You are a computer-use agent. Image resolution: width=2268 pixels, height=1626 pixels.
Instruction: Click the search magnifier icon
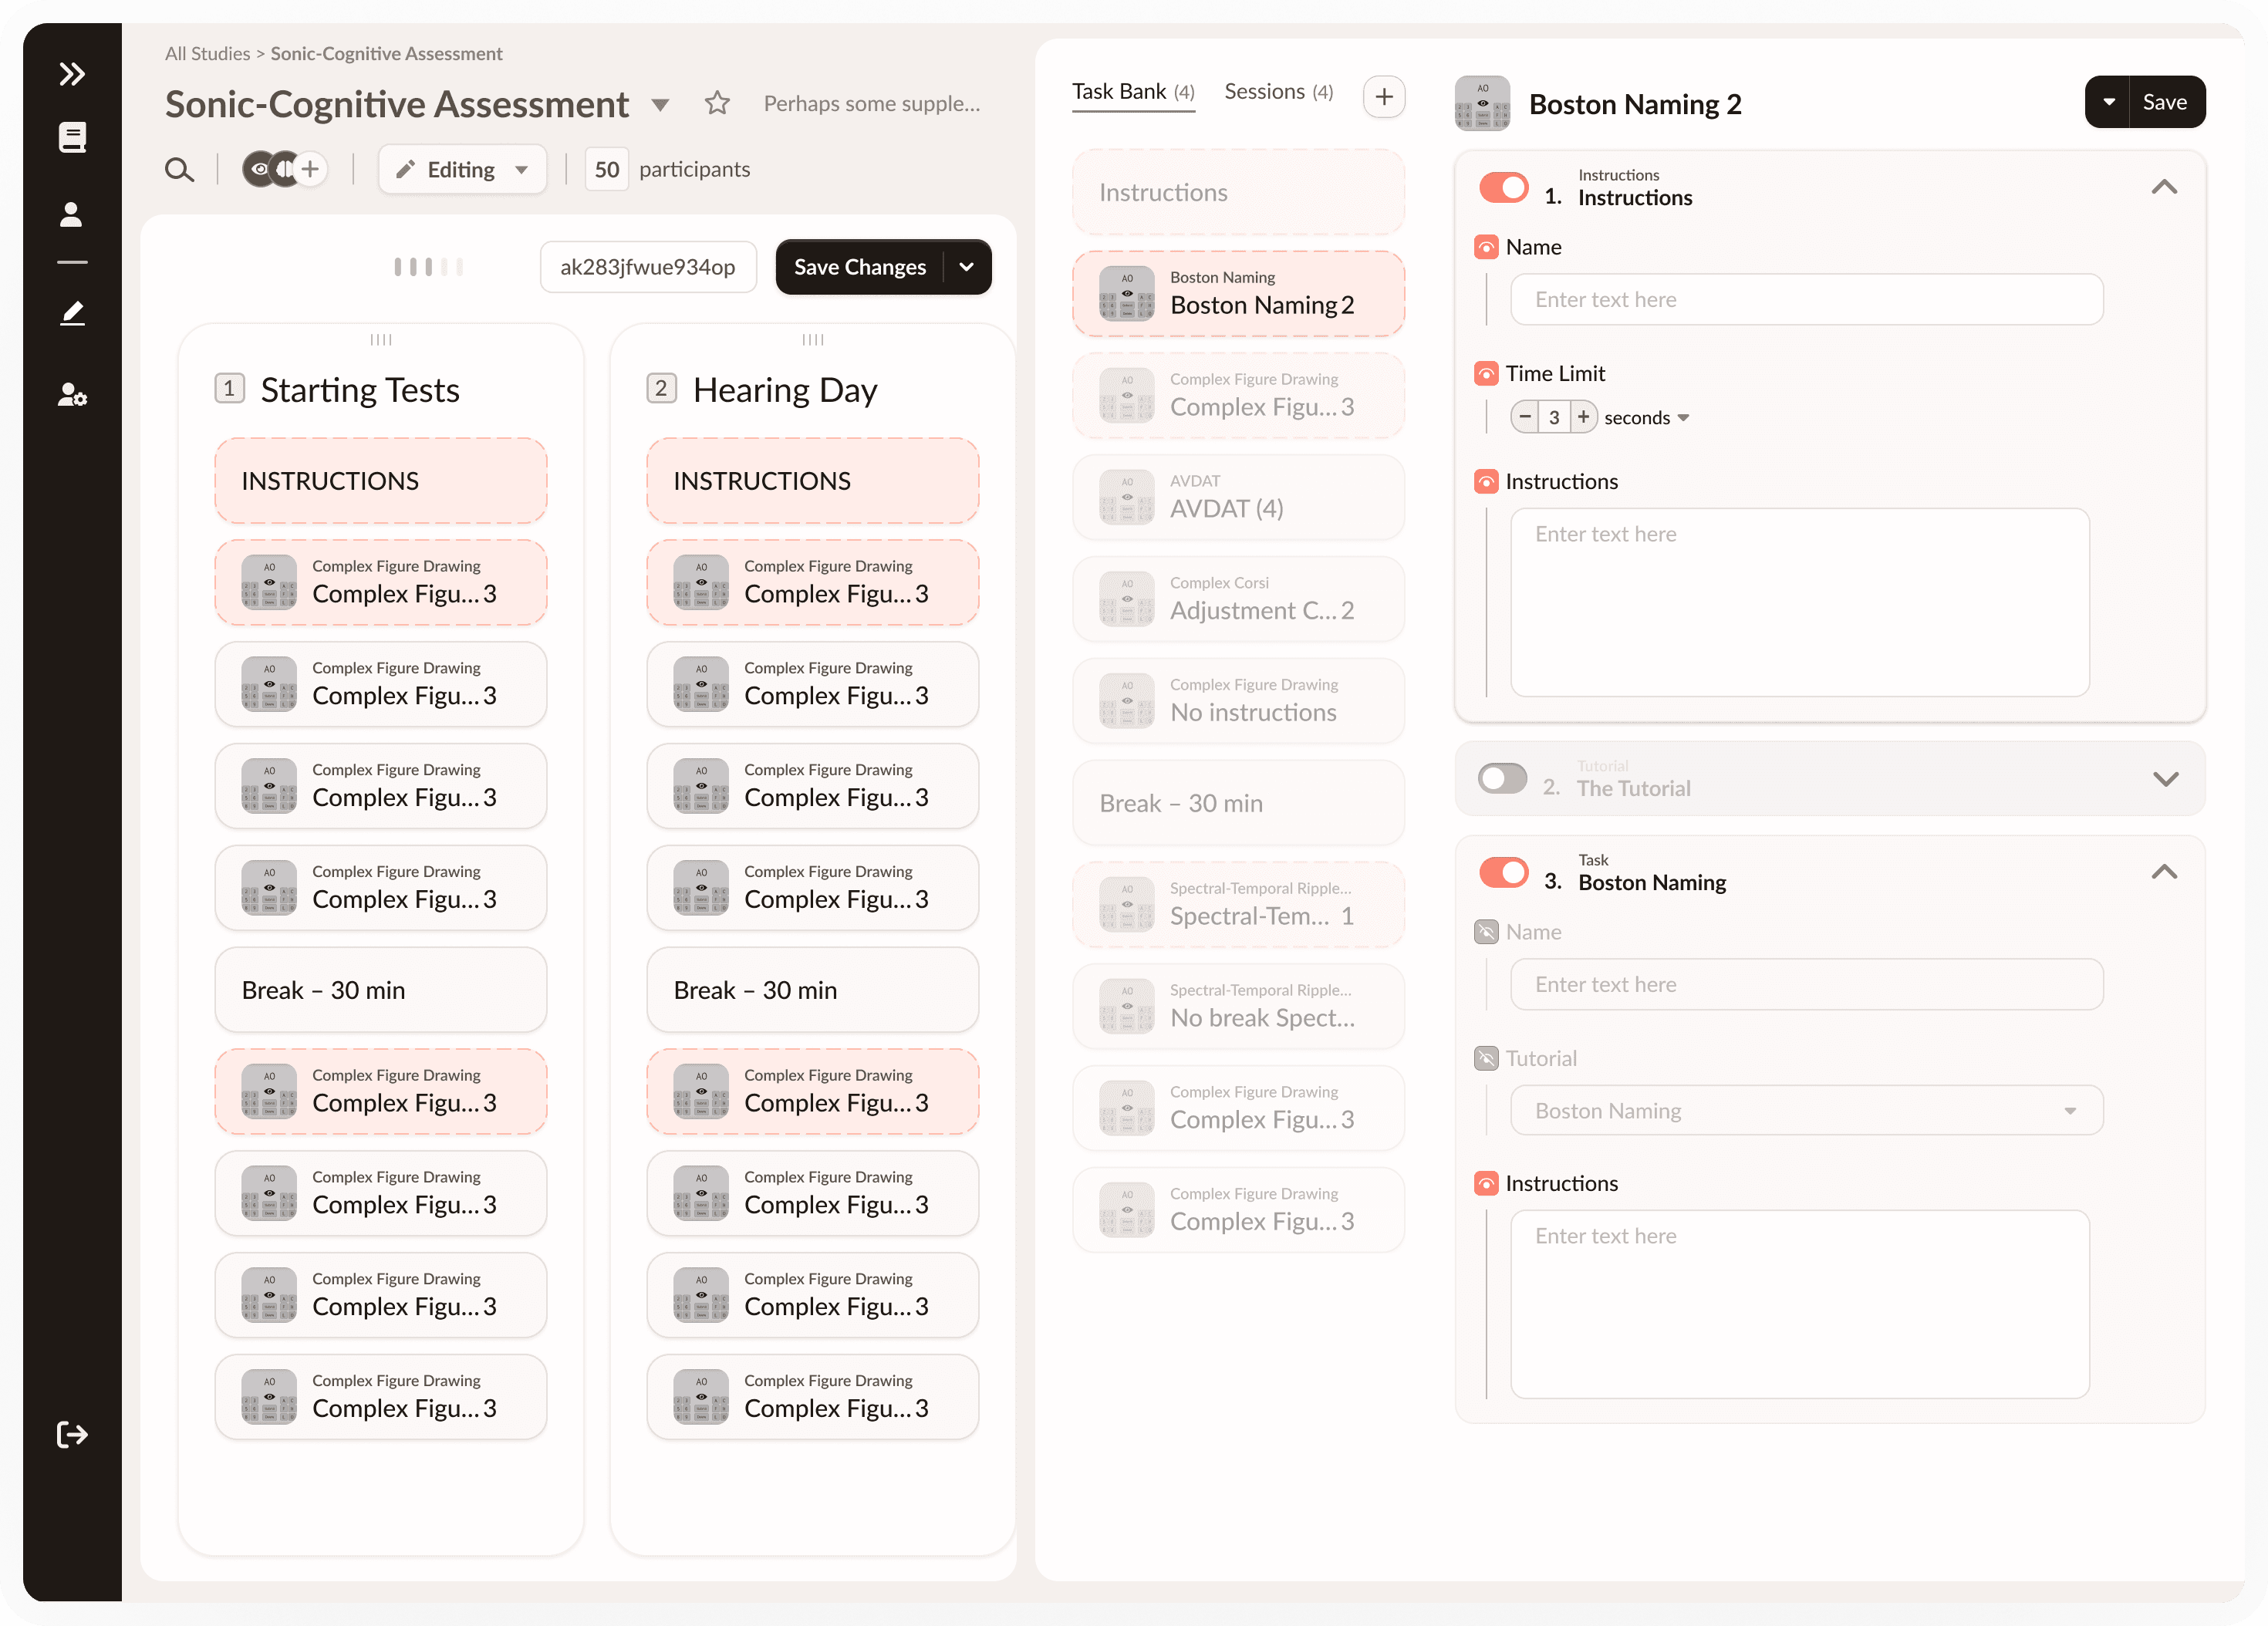coord(179,169)
